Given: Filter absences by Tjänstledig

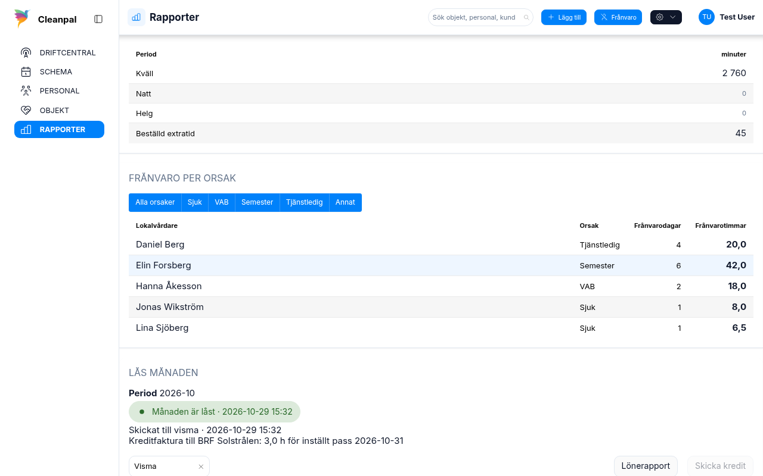Looking at the screenshot, I should pyautogui.click(x=304, y=202).
